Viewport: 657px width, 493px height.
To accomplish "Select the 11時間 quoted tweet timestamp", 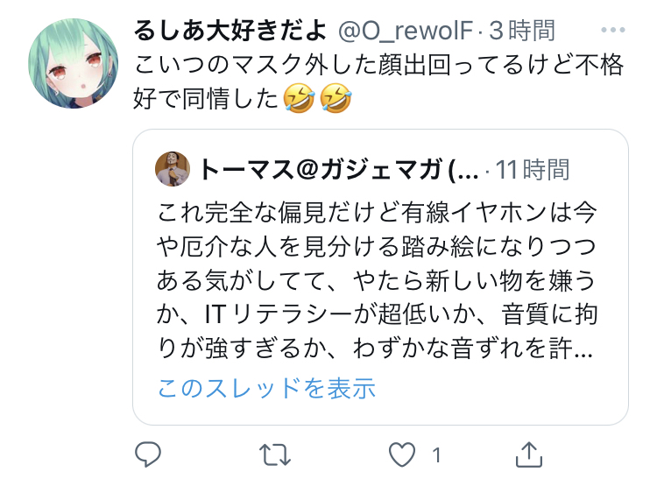I will tap(532, 170).
